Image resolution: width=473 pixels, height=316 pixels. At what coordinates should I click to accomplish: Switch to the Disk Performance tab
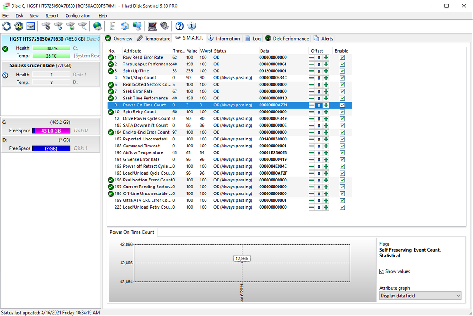pos(287,39)
